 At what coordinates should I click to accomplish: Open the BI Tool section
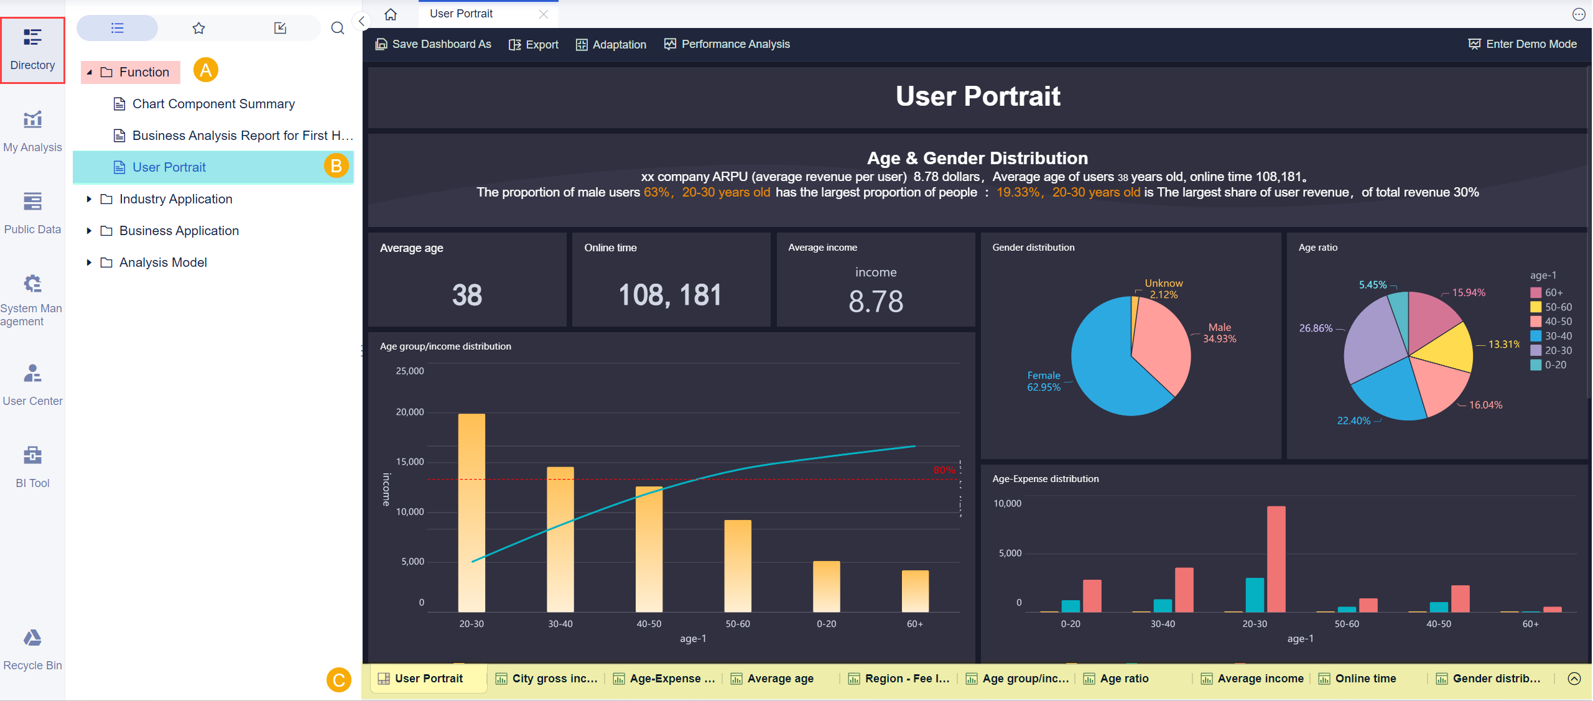pos(32,467)
